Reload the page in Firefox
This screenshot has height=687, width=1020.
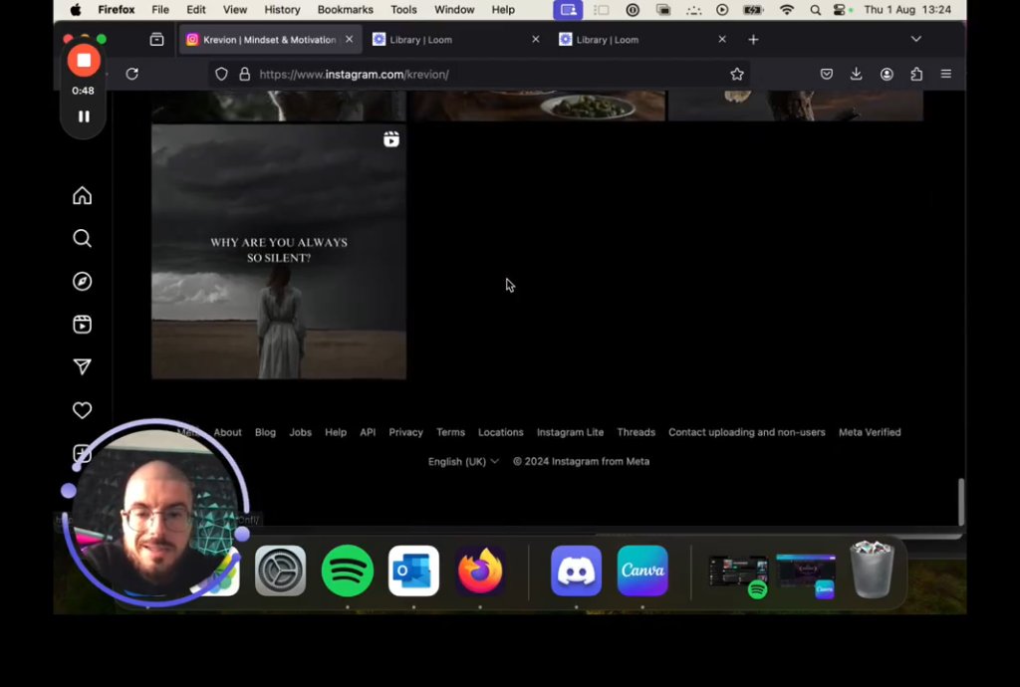coord(132,74)
